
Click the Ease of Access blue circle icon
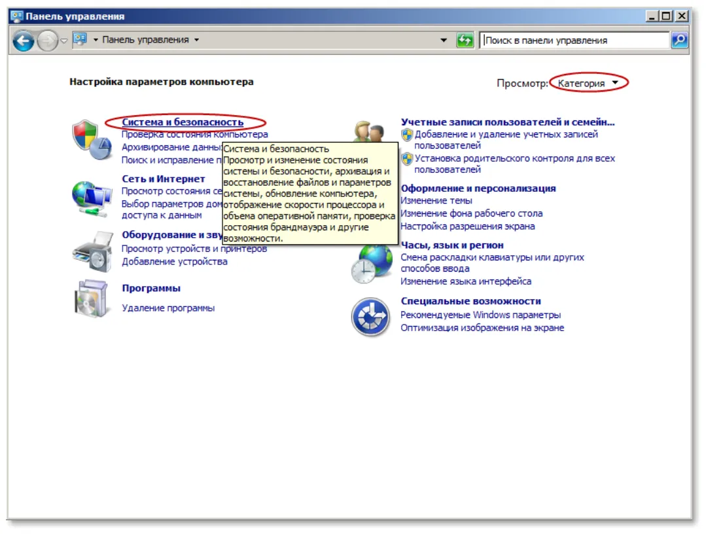click(370, 317)
